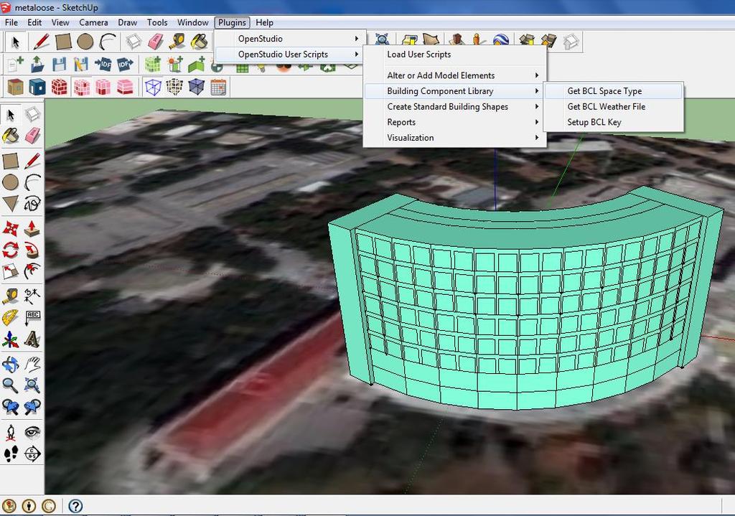Save the OpenStudio model
This screenshot has height=516, width=735.
point(59,64)
